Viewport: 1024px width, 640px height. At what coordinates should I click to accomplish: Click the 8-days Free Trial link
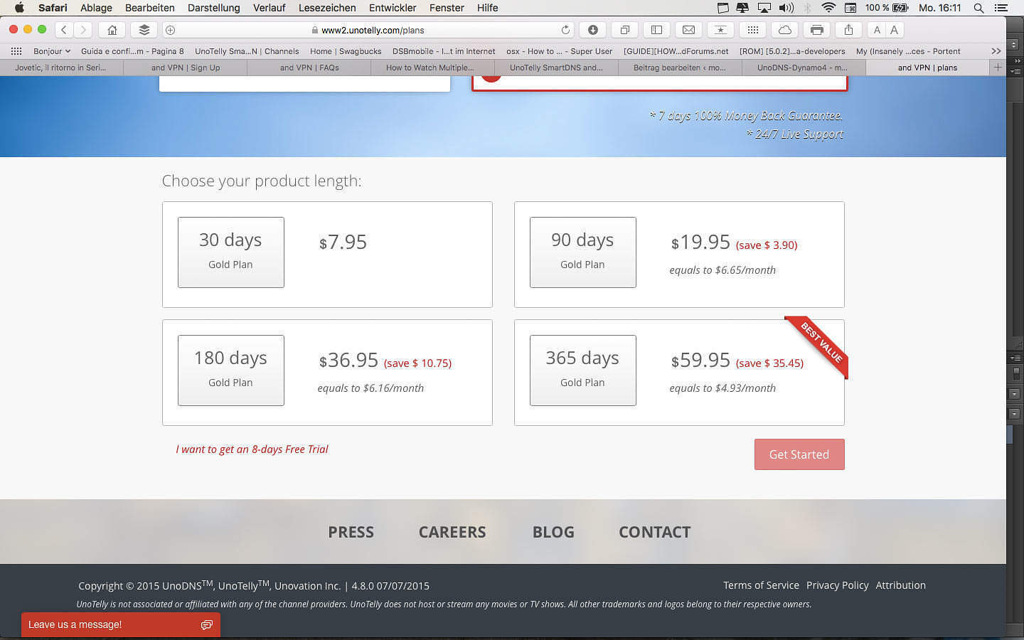(252, 449)
